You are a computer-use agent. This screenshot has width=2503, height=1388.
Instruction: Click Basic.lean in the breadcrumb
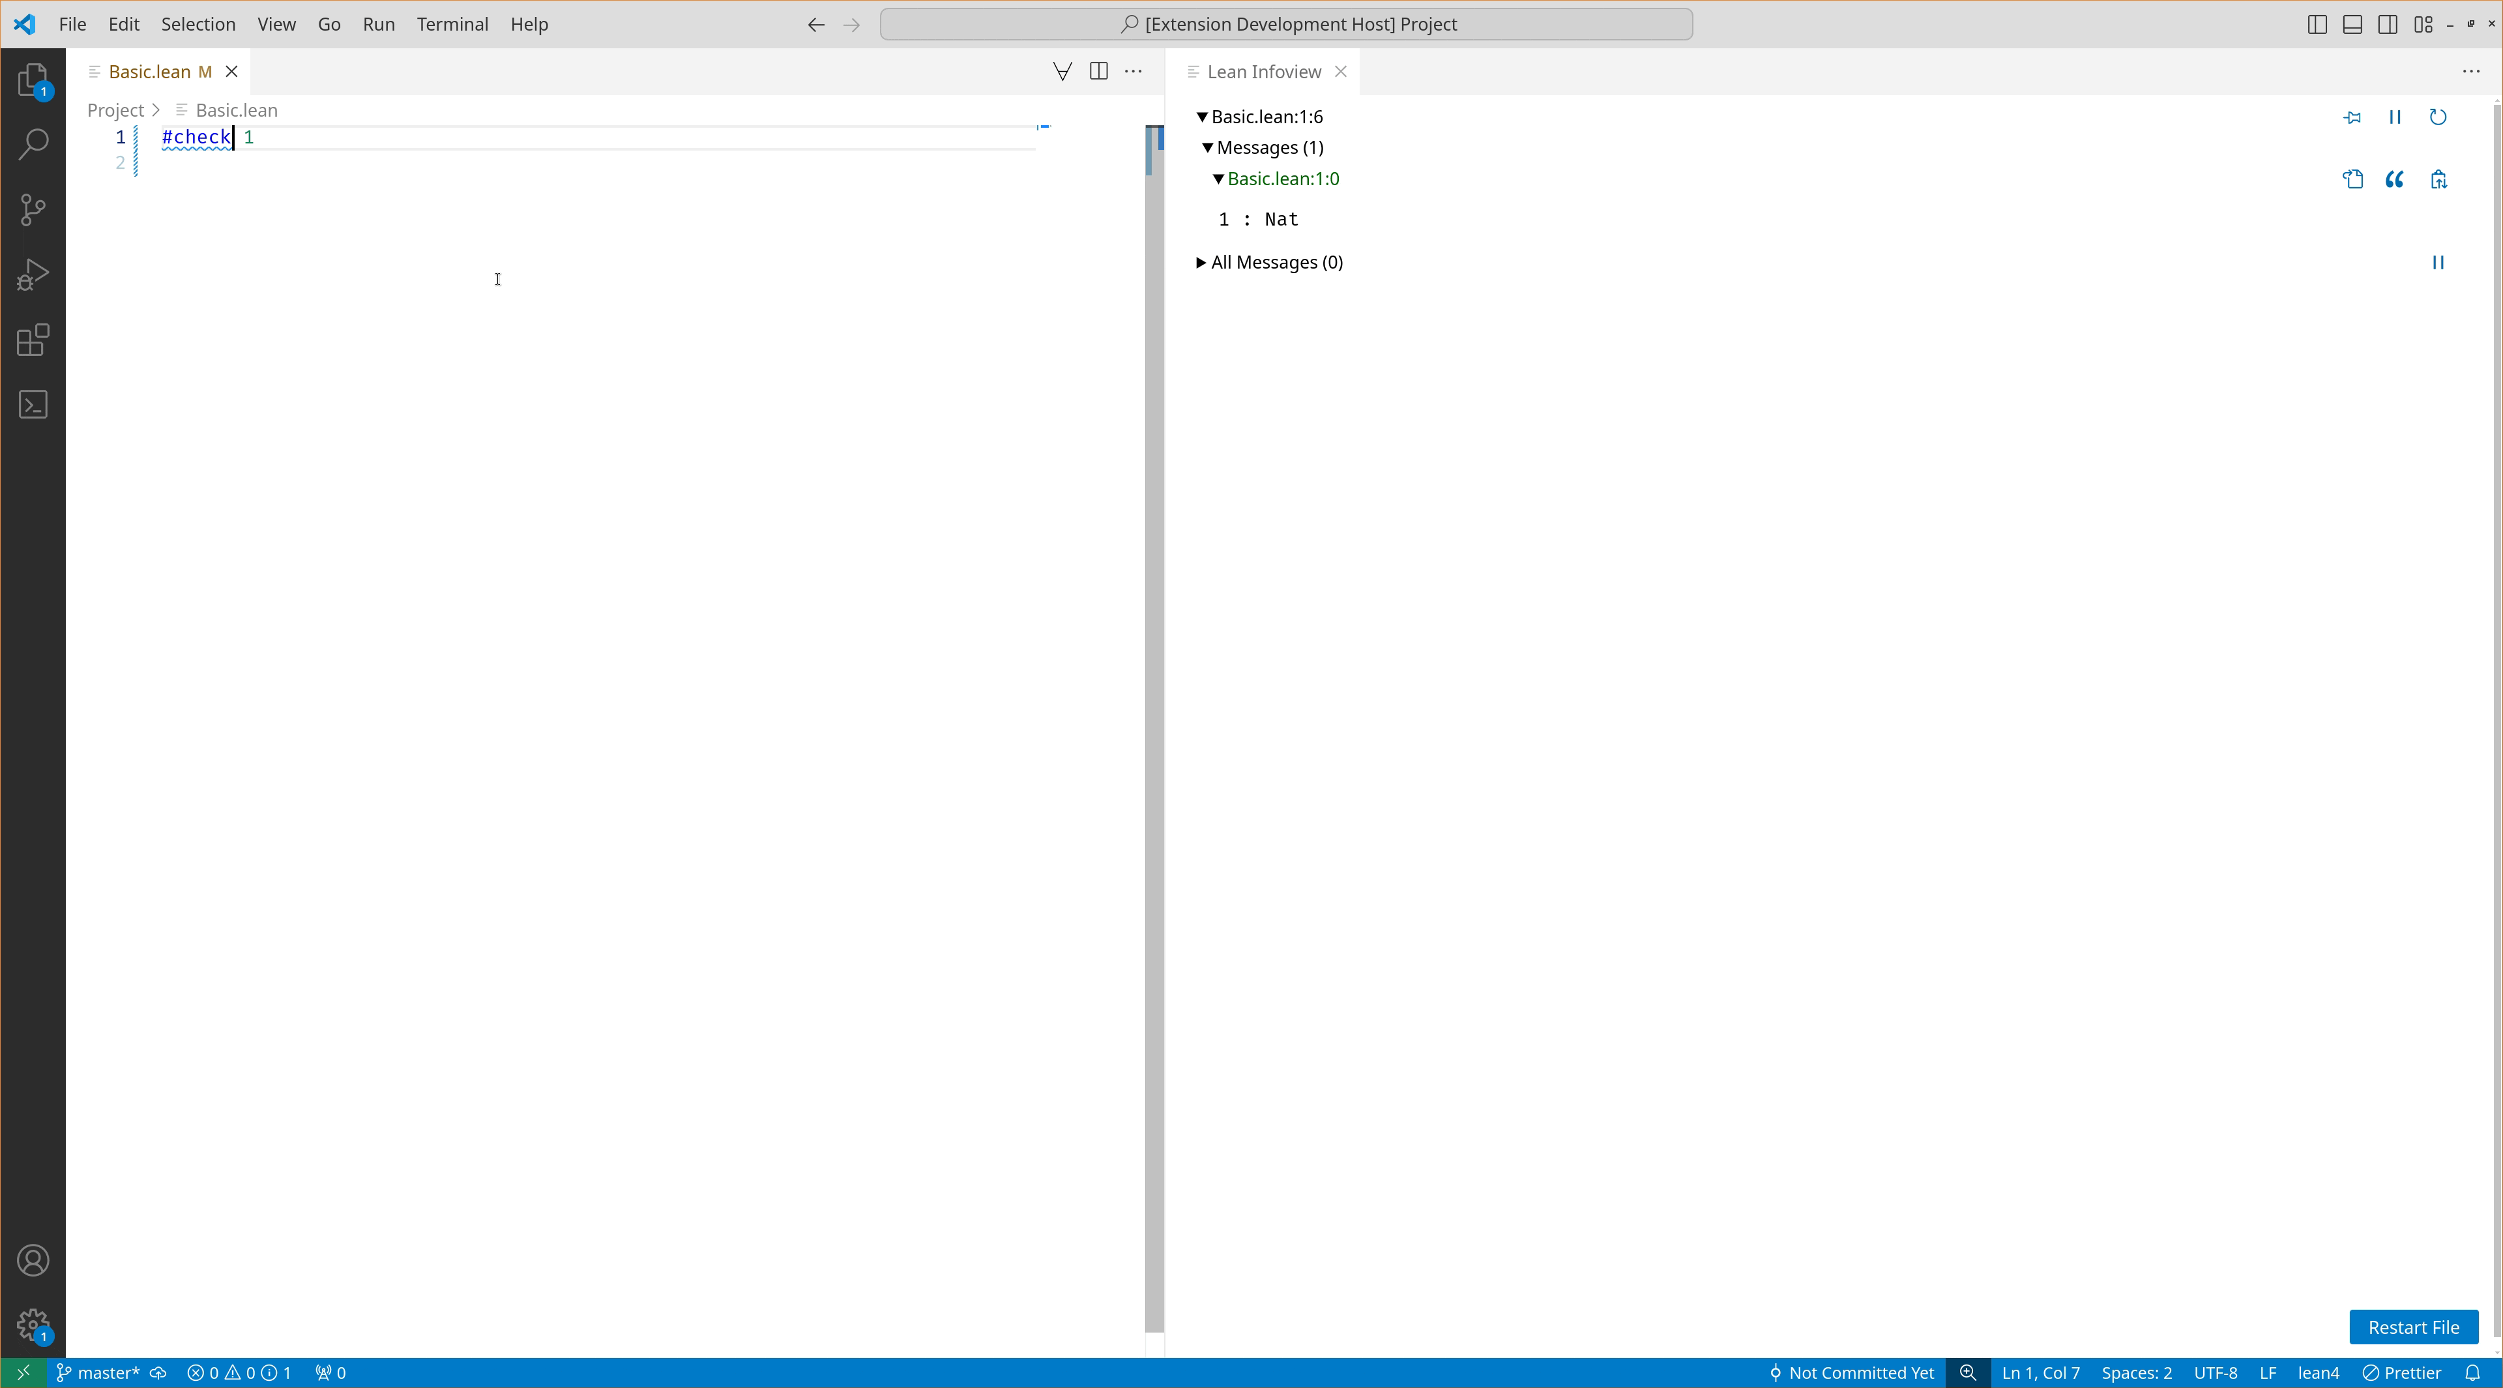236,110
